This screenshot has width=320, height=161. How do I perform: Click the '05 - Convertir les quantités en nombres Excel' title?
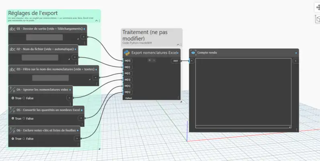coord(48,110)
